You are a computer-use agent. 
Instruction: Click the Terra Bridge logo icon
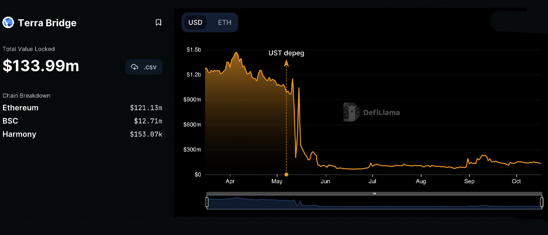pos(8,23)
